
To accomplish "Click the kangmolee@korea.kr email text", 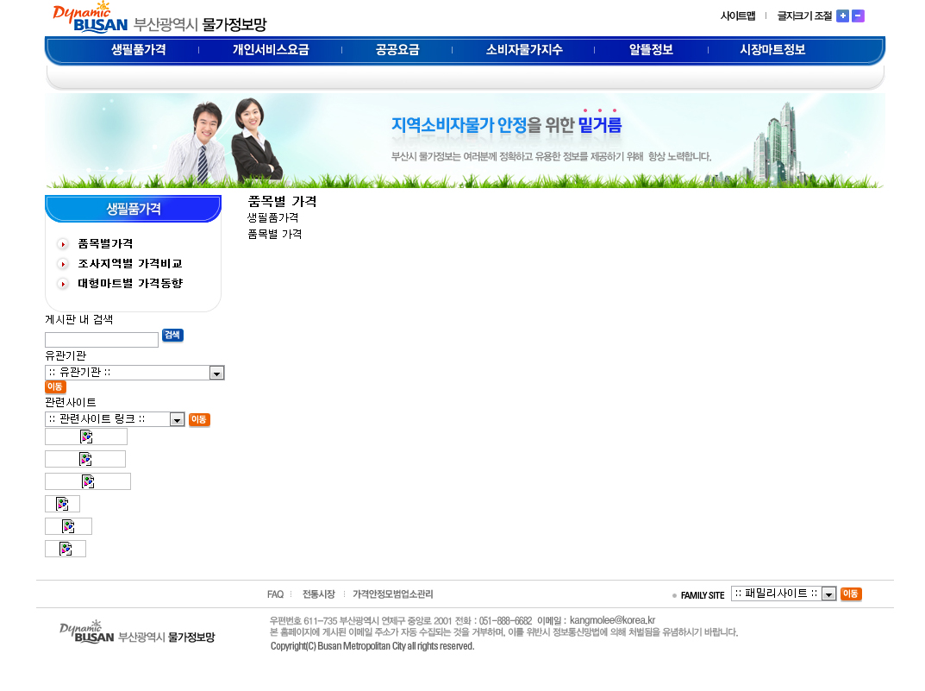I will tap(612, 620).
